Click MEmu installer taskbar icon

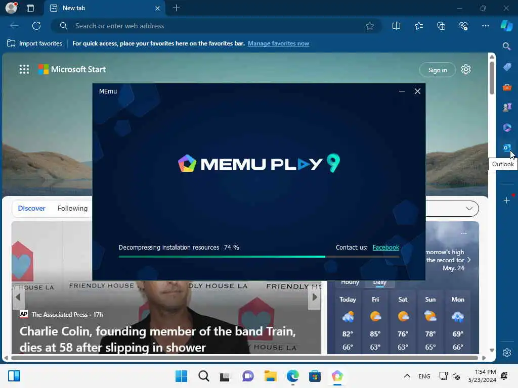[x=337, y=376]
